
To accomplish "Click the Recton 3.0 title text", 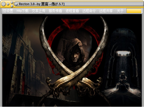I will pyautogui.click(x=42, y=4).
